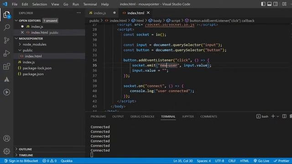Switch to the Debug Console tab

tap(142, 117)
